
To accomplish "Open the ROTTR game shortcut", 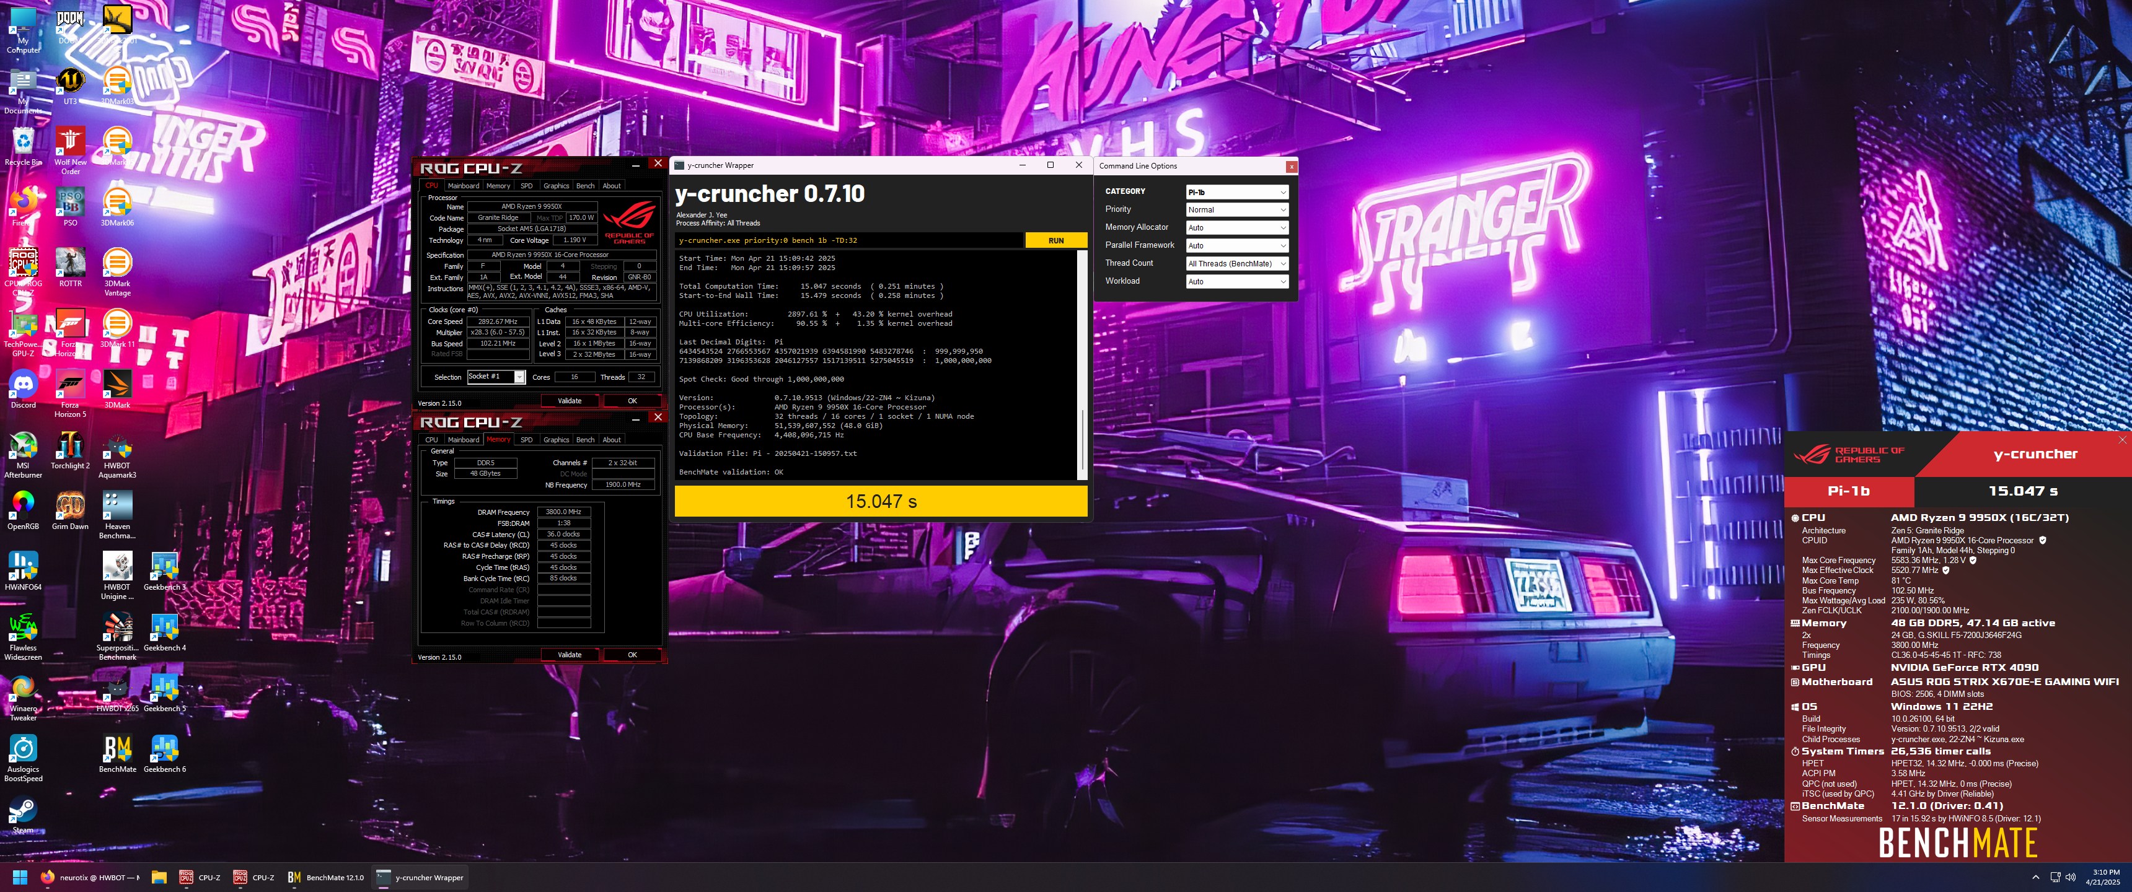I will coord(69,267).
